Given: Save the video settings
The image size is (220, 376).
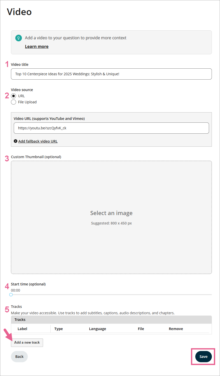Looking at the screenshot, I should 203,357.
